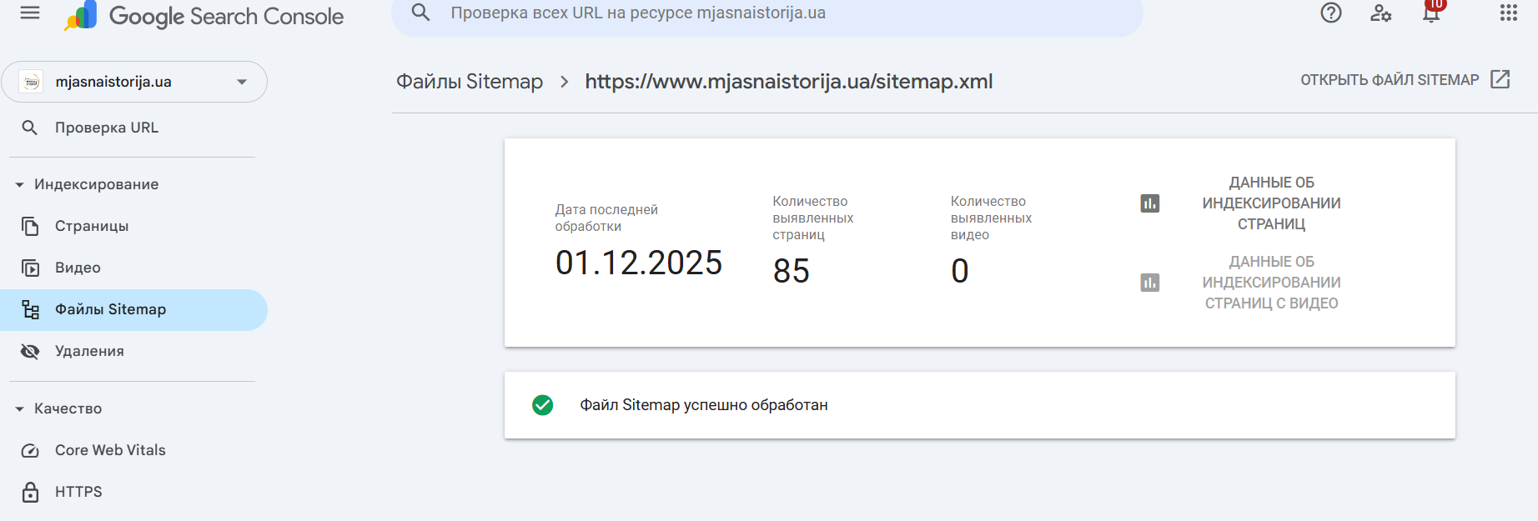Screen dimensions: 1538x521
Task: Click the padlock HTTPS icon
Action: [x=30, y=492]
